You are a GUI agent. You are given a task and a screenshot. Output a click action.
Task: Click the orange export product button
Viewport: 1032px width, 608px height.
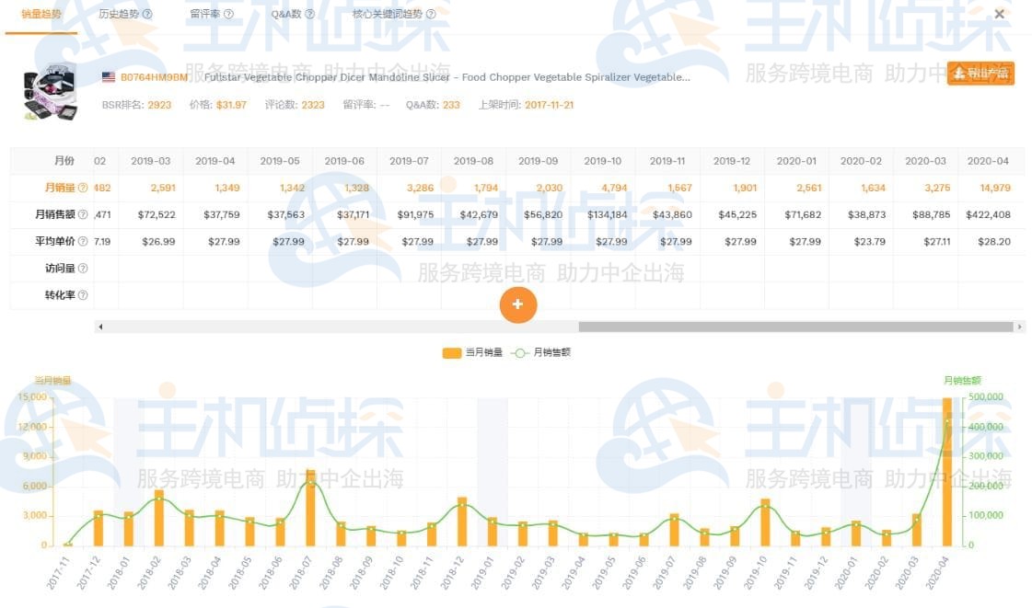click(980, 71)
